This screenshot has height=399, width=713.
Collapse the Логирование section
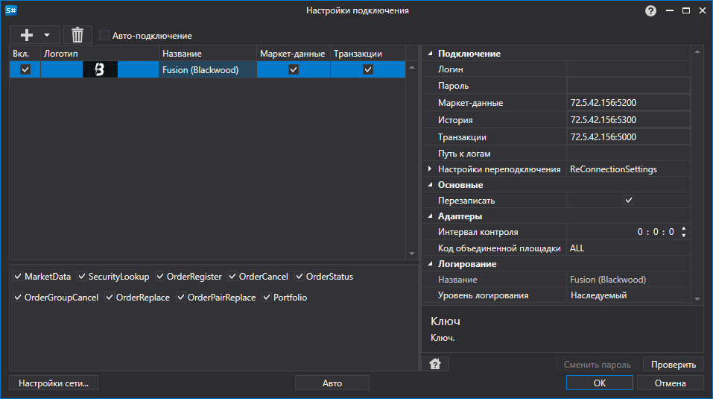430,264
